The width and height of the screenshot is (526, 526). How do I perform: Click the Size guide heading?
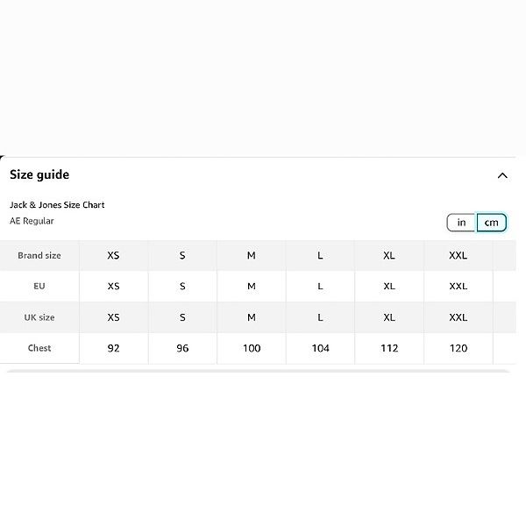click(x=39, y=174)
